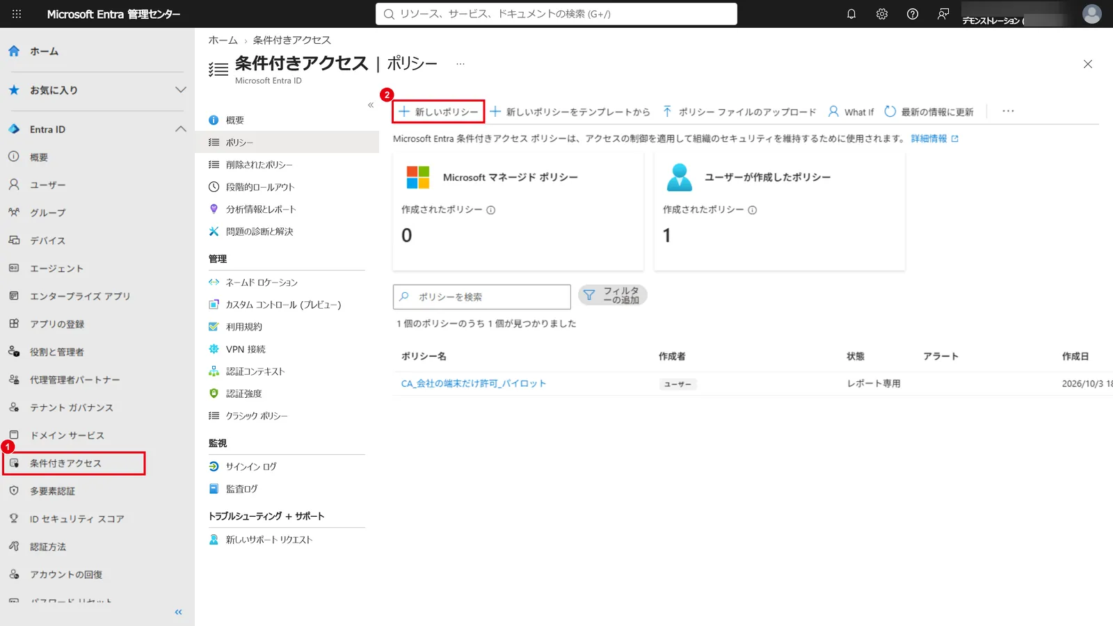Viewport: 1113px width, 626px height.
Task: Open the 詳細情報 link
Action: tap(935, 139)
